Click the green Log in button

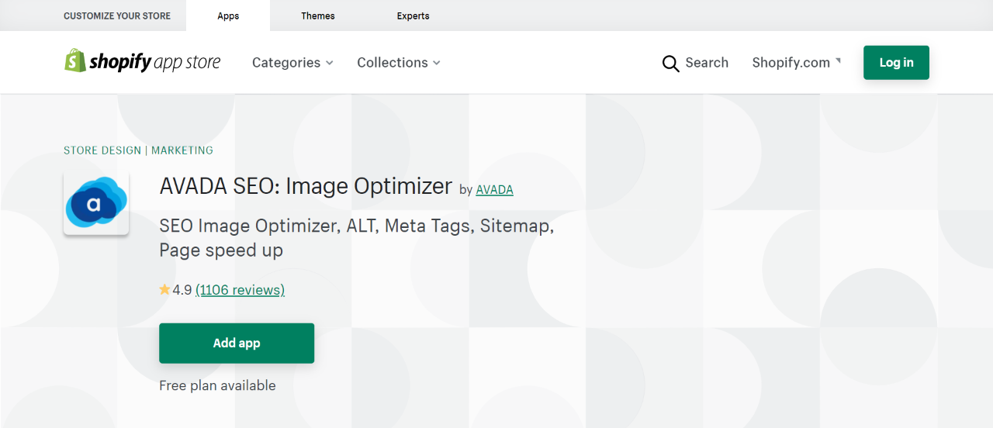tap(896, 63)
